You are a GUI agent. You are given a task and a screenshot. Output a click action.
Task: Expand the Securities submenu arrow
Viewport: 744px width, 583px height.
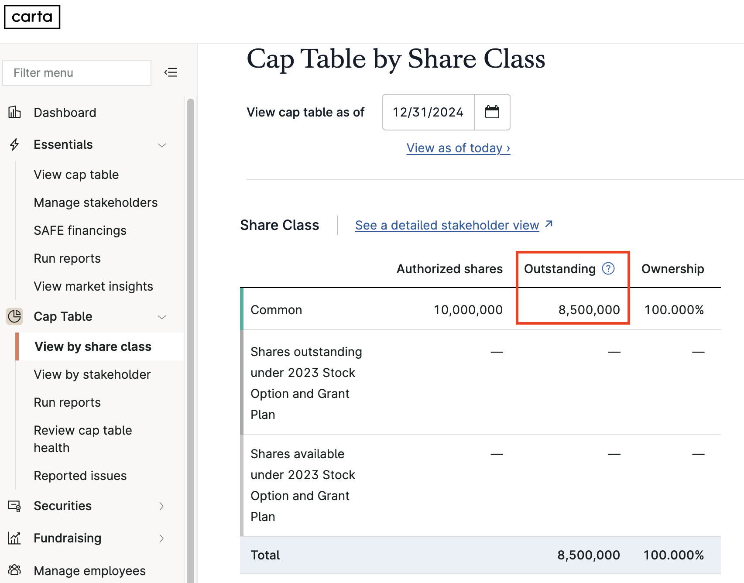coord(161,506)
